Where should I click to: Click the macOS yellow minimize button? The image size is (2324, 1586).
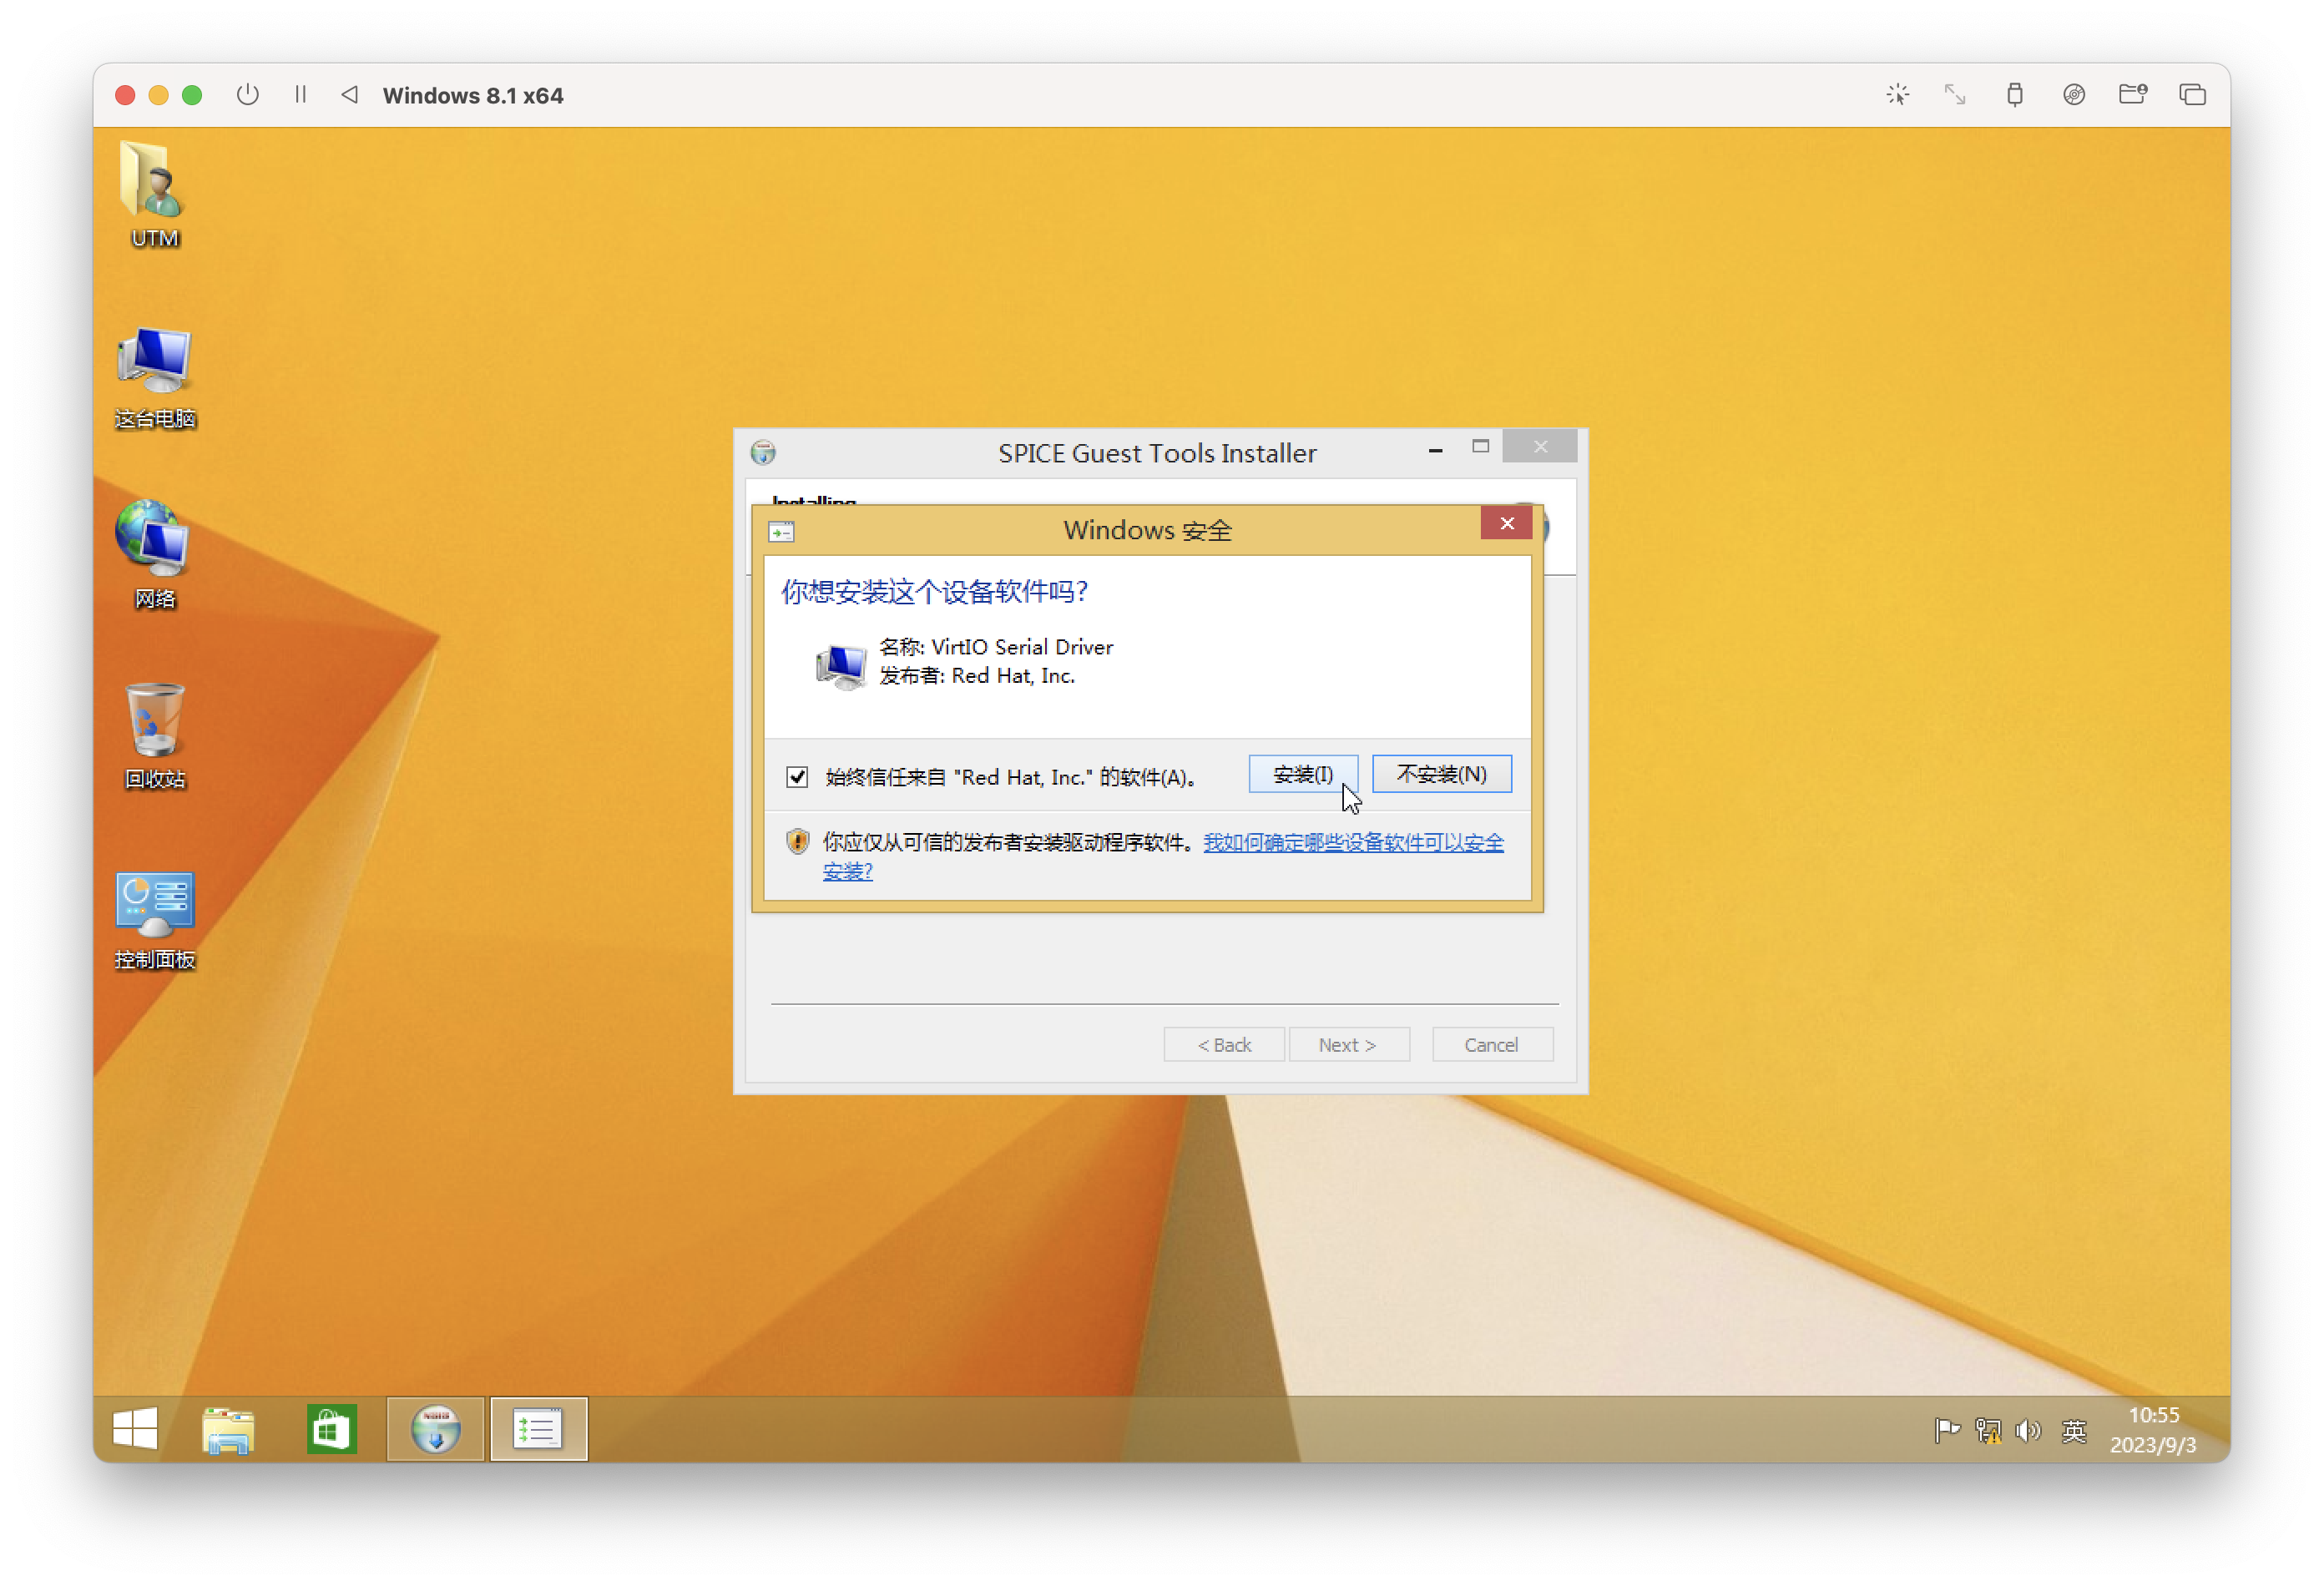[x=158, y=95]
